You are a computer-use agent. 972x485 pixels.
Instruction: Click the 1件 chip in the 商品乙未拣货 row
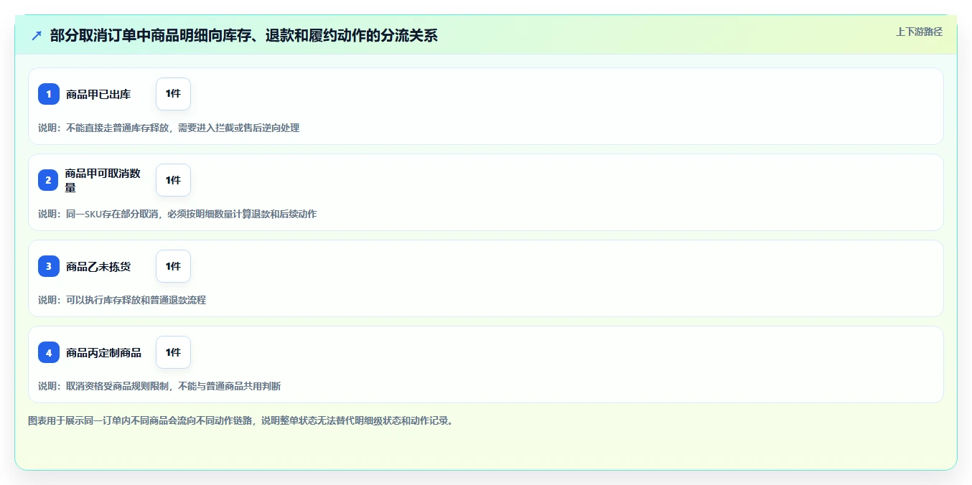tap(173, 266)
